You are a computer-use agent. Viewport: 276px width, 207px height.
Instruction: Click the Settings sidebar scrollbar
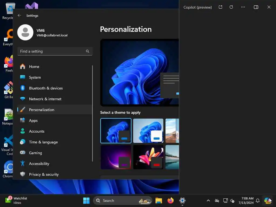point(92,113)
